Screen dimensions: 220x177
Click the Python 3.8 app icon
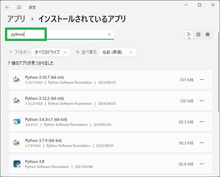[17, 164]
